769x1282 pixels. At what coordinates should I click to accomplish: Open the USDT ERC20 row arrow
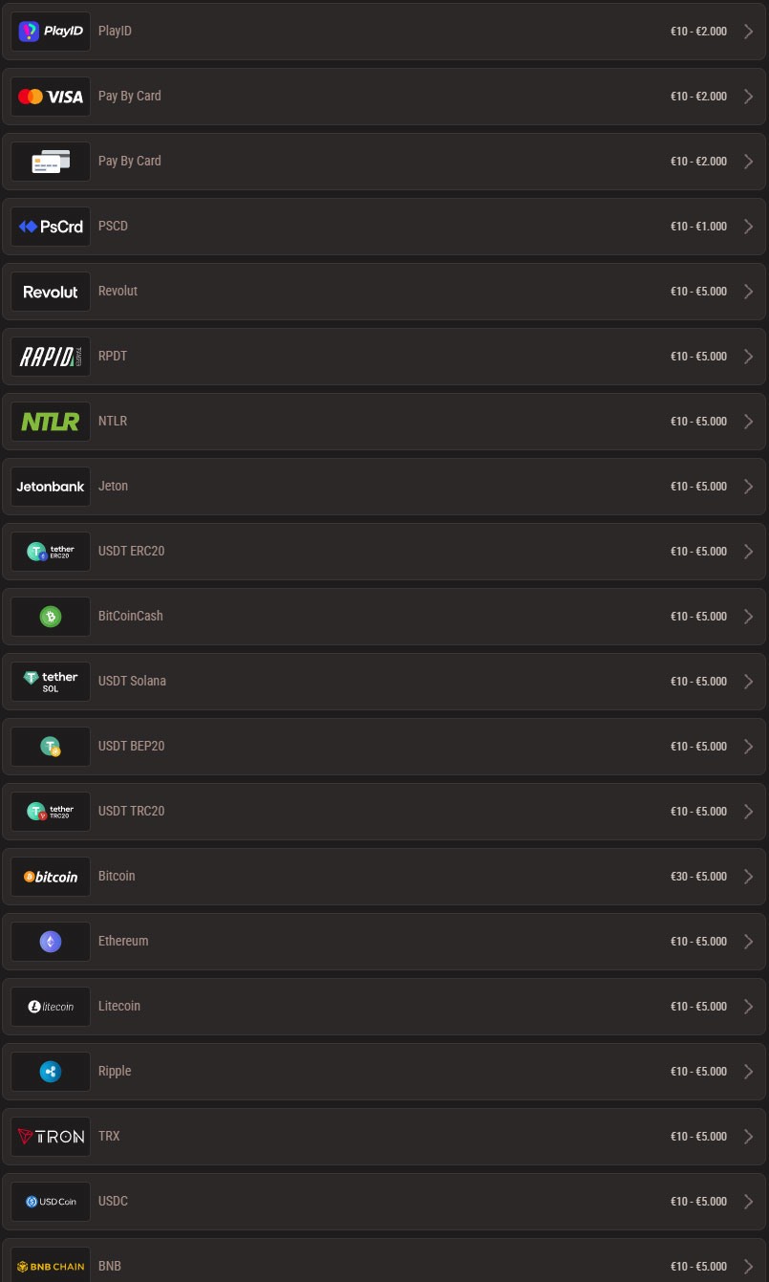coord(749,552)
